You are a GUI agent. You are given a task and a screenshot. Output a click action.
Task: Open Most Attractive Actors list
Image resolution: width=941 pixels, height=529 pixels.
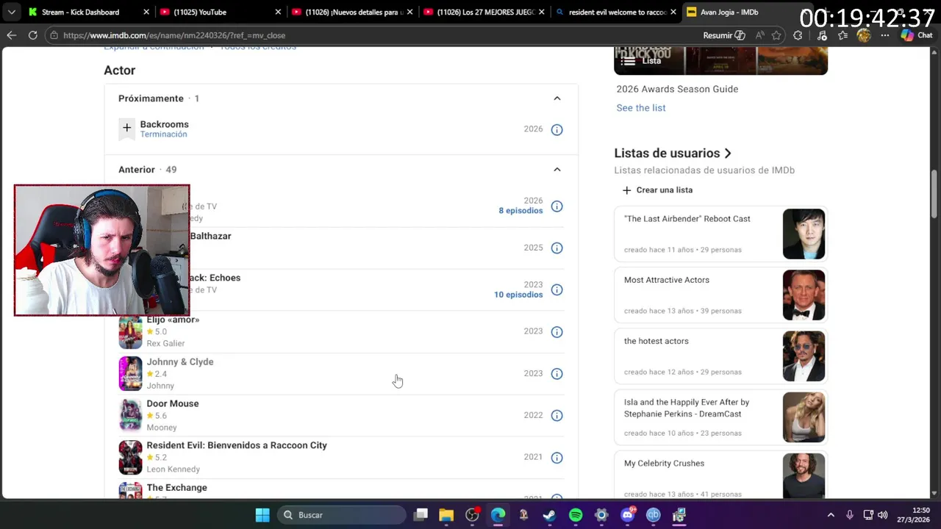point(720,295)
